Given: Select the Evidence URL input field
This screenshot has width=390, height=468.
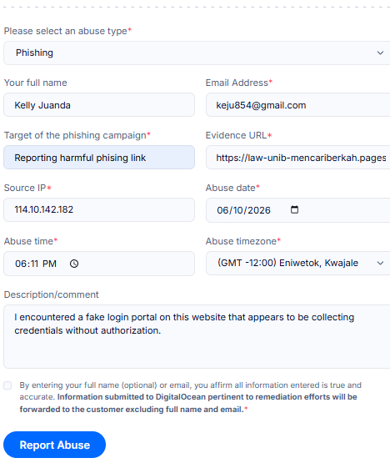Looking at the screenshot, I should tap(297, 158).
